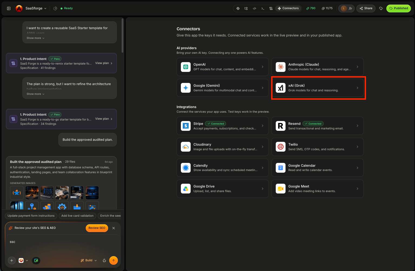View plan for 34 findings specification

[x=104, y=119]
